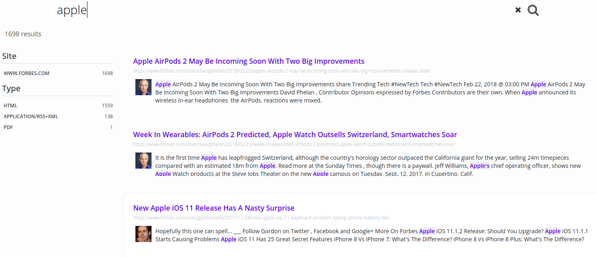Filter results by HTML type
Viewport: 596px width, 257px height.
click(x=10, y=106)
